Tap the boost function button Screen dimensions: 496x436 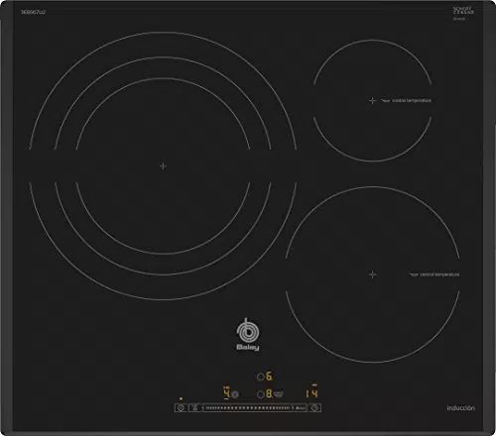(301, 408)
